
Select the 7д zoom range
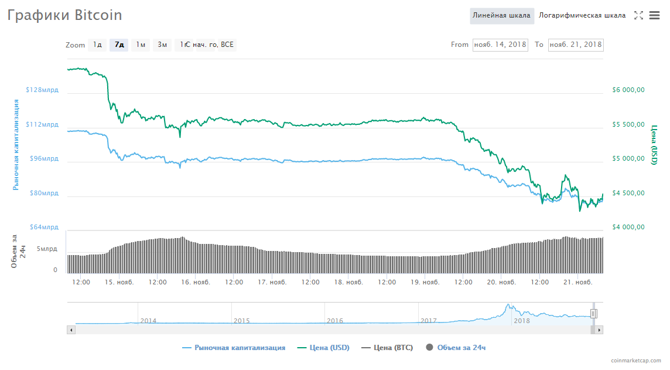(x=119, y=45)
